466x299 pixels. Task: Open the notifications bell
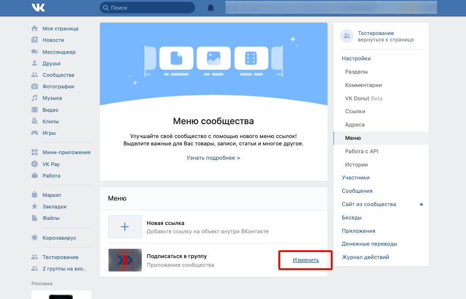(x=211, y=8)
